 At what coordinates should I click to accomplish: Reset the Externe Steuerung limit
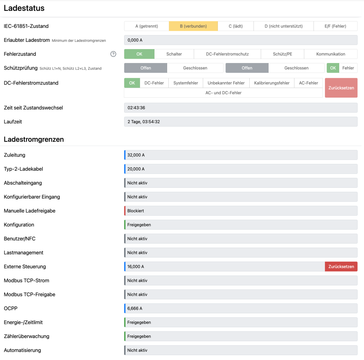tap(341, 267)
